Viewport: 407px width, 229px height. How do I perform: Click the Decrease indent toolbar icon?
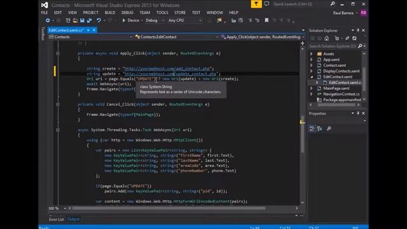pyautogui.click(x=233, y=20)
